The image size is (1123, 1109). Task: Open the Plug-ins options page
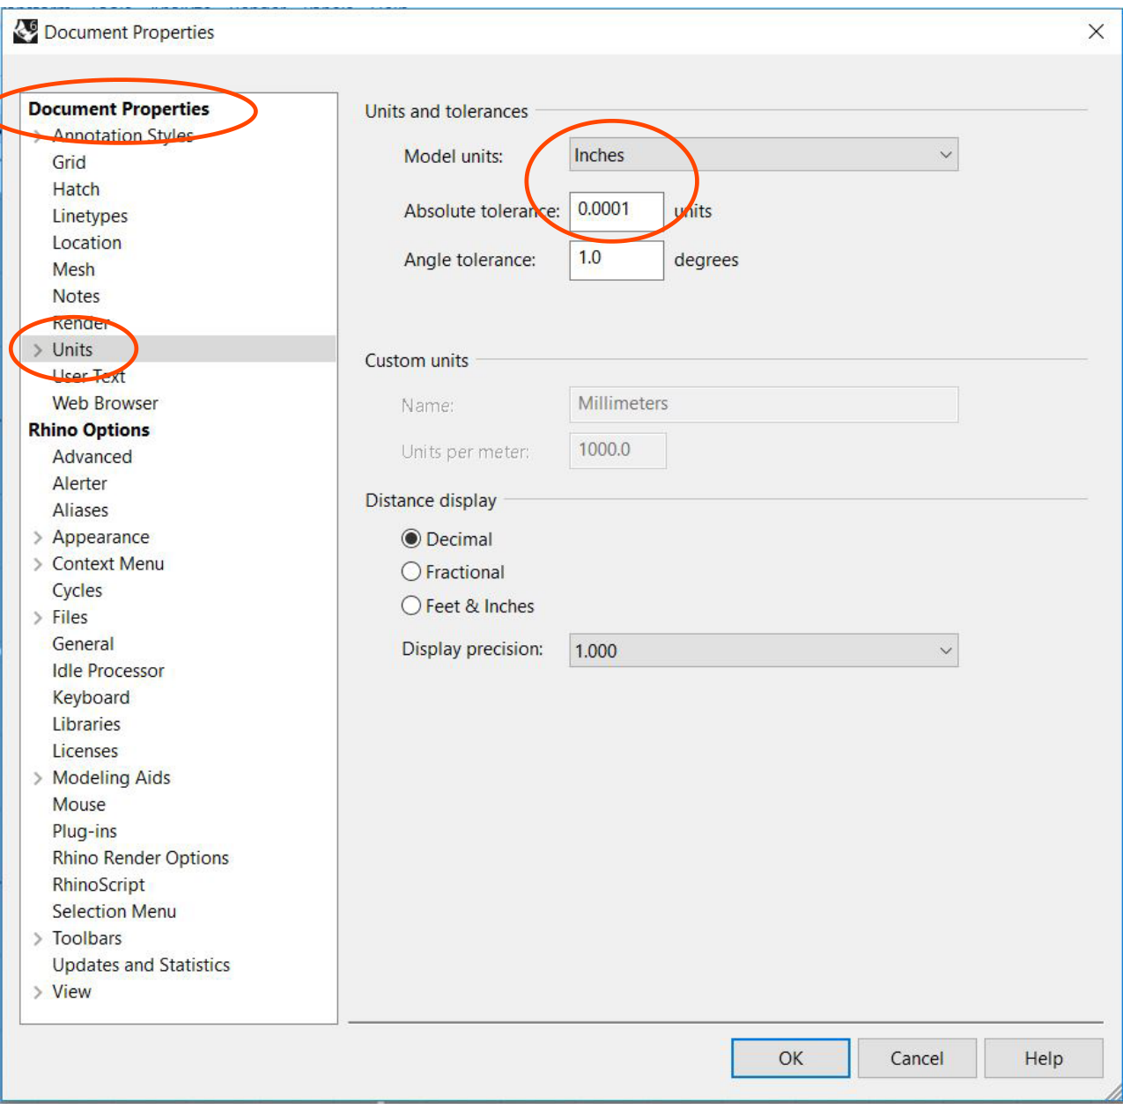pyautogui.click(x=84, y=831)
